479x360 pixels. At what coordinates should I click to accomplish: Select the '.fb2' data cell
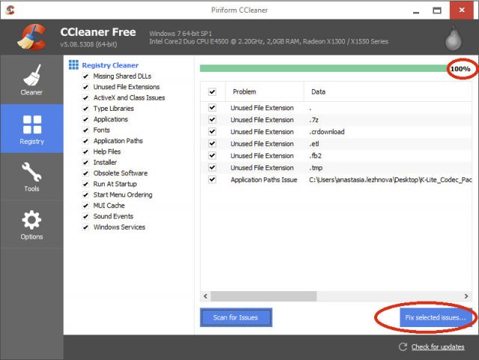click(x=315, y=156)
